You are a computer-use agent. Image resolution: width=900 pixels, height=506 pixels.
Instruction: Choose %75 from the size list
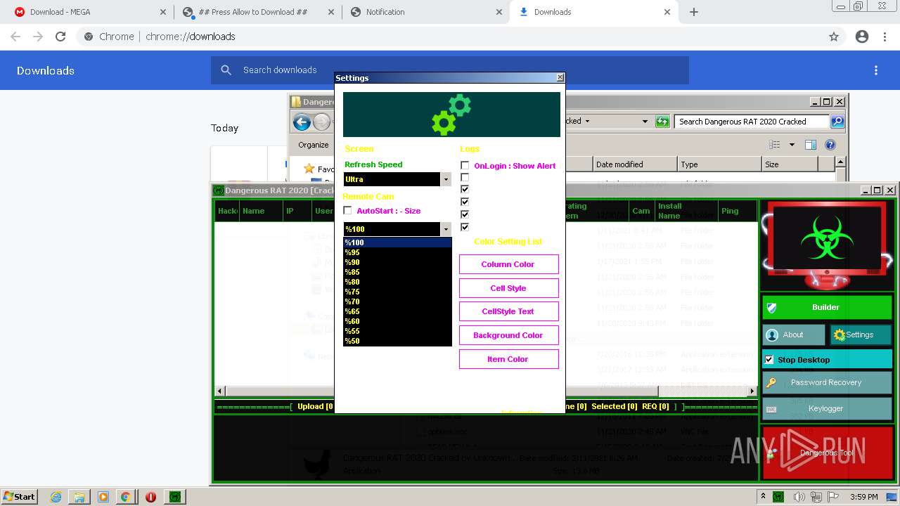[397, 292]
